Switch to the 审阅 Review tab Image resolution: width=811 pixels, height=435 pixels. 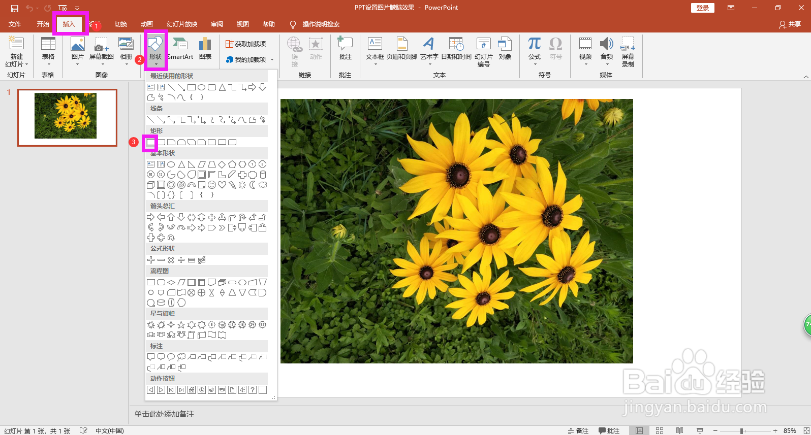click(x=217, y=24)
